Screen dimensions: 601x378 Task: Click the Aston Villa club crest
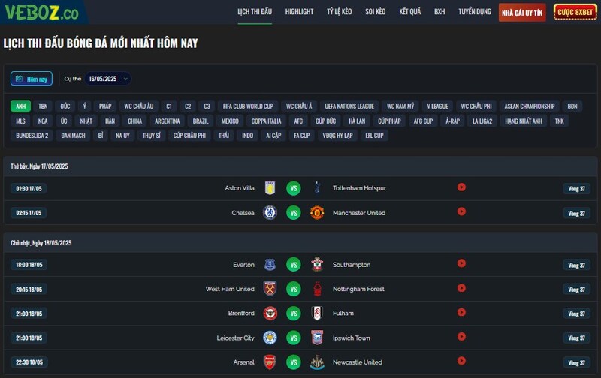tap(270, 188)
